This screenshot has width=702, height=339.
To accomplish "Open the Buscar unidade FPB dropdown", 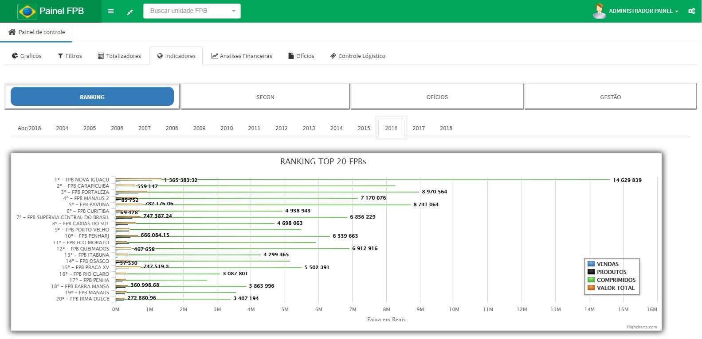I will tap(192, 11).
